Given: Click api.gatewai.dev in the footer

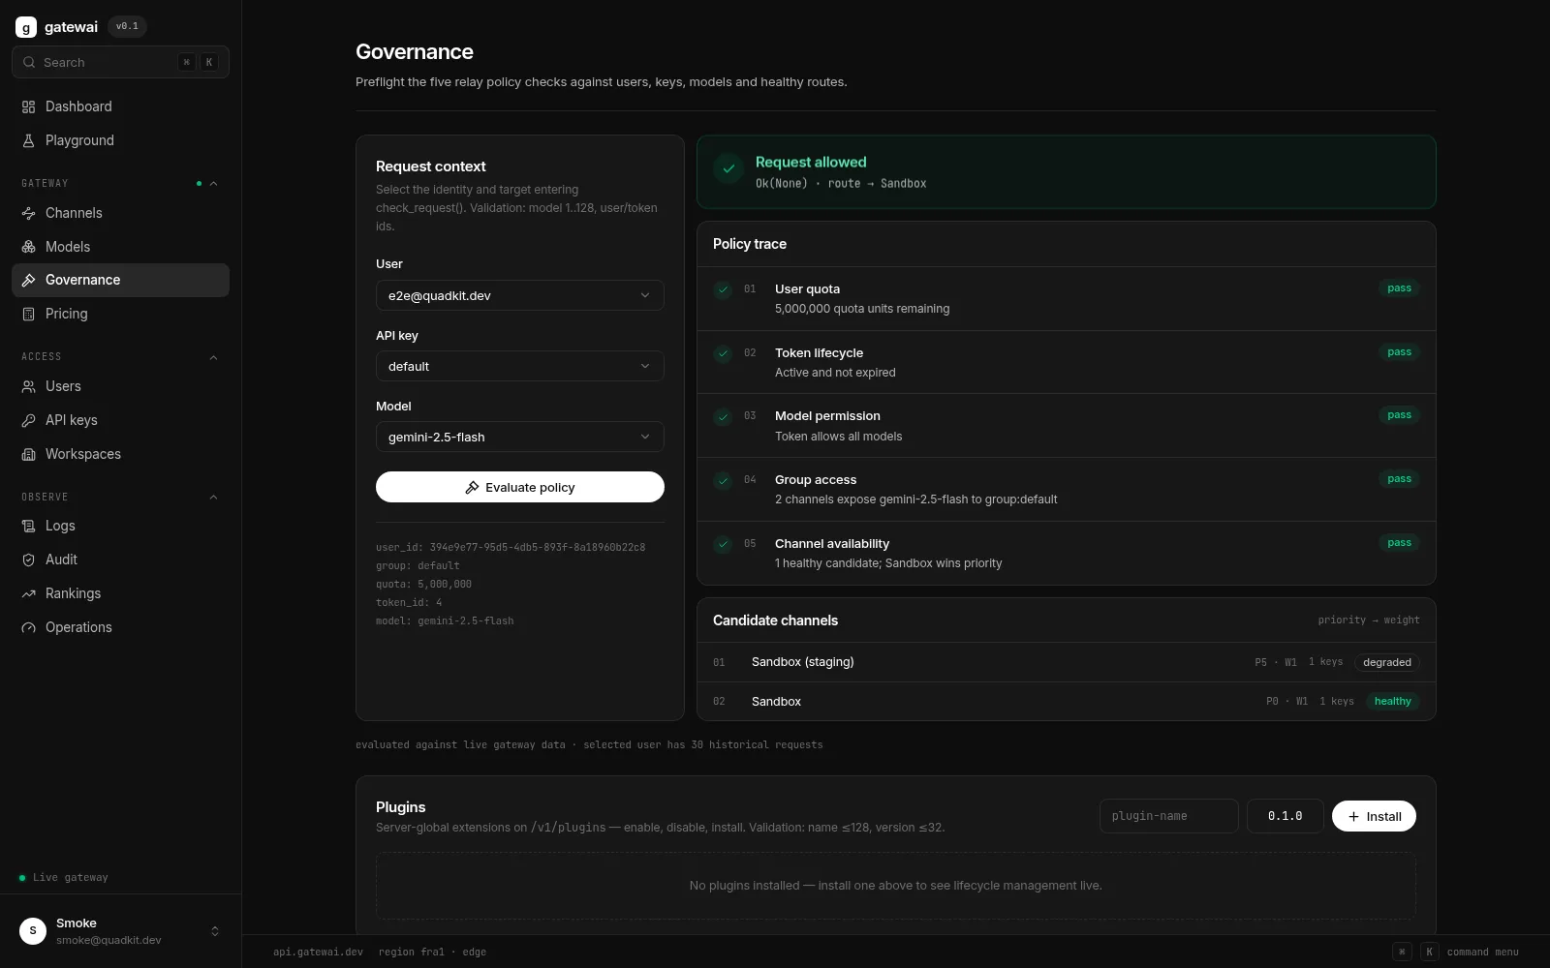Looking at the screenshot, I should click(x=318, y=952).
